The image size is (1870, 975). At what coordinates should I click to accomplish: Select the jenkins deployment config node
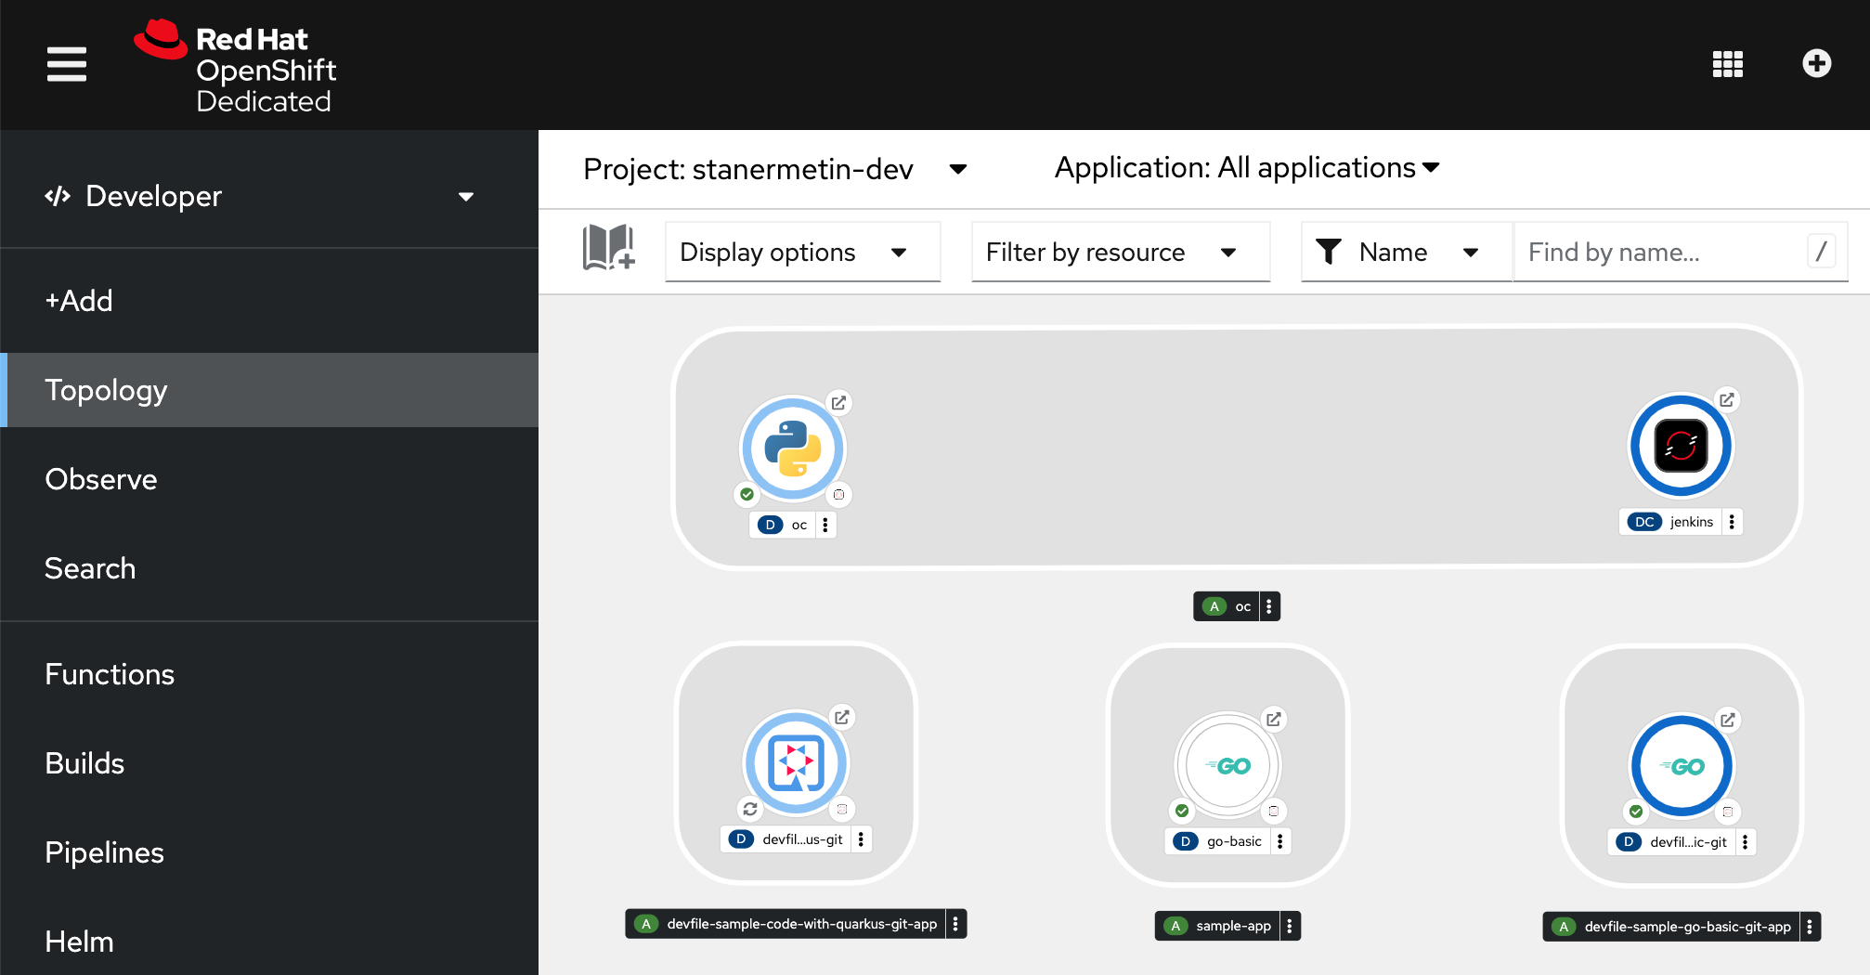1681,447
